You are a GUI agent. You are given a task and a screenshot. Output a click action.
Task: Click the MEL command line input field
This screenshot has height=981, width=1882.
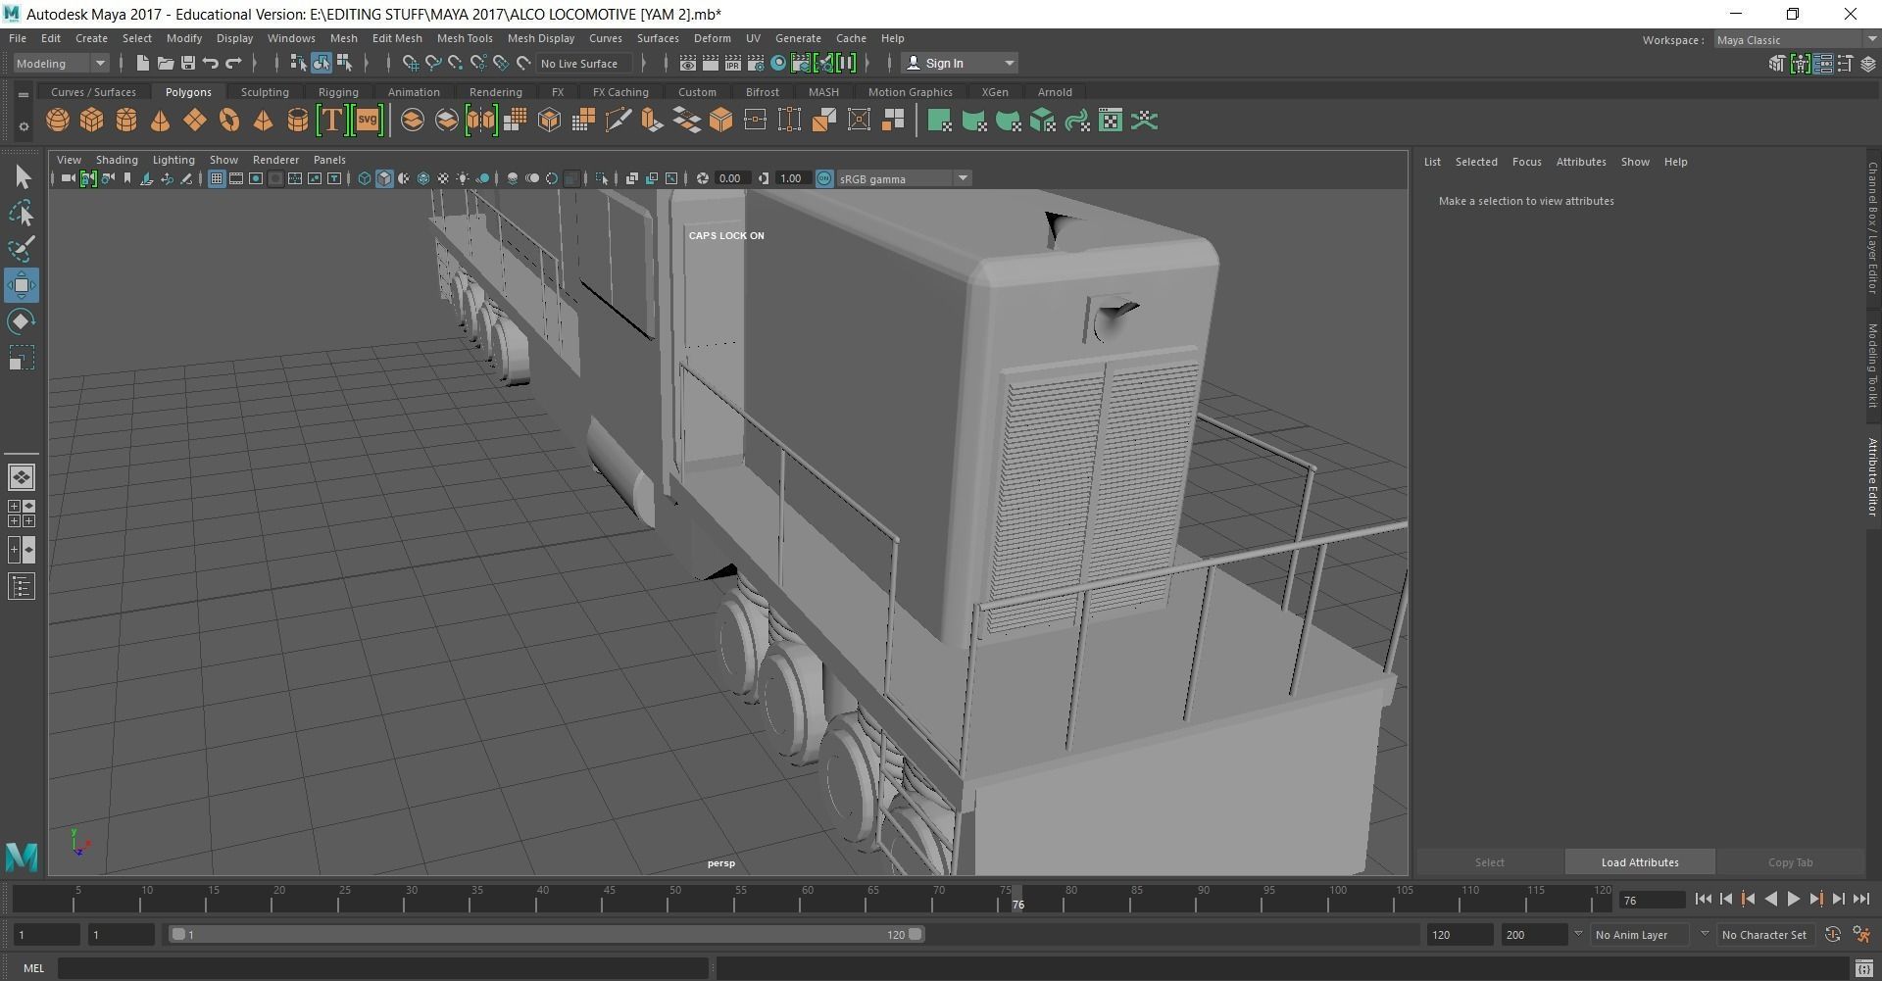(382, 968)
